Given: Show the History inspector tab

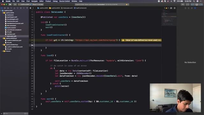Looking at the screenshot, I should point(188,8).
